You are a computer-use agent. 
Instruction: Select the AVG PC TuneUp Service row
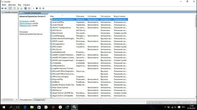(x=89, y=28)
